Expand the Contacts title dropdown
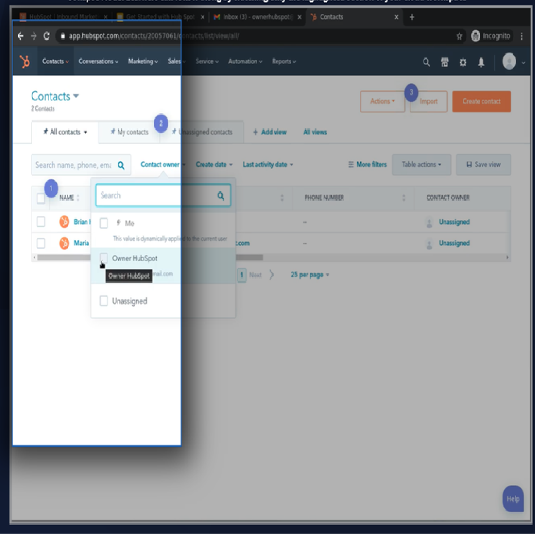This screenshot has height=535, width=535. (55, 96)
